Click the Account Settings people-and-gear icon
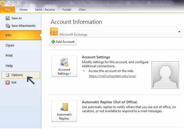The height and width of the screenshot is (137, 184). click(64, 62)
